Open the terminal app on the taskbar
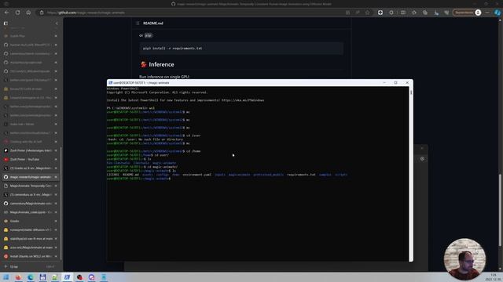 point(67,277)
